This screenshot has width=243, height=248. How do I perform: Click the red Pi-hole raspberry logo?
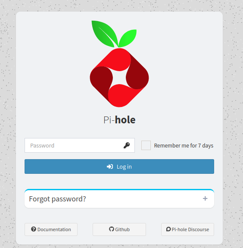tap(119, 78)
